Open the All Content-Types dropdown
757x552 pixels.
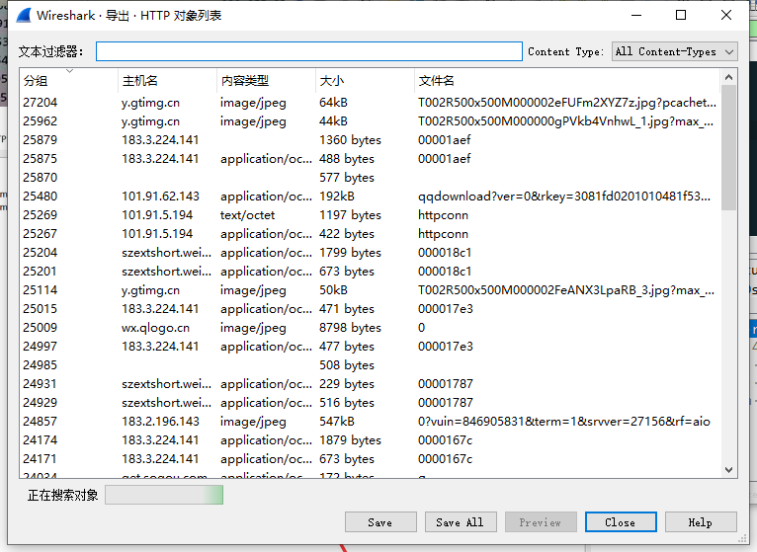coord(674,51)
